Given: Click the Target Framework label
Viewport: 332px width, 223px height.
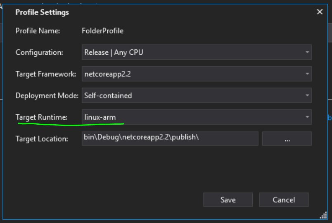Looking at the screenshot, I should coord(46,74).
